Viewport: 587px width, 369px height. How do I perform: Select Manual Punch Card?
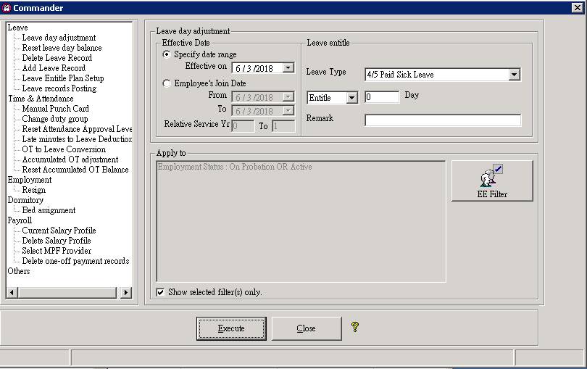tap(55, 108)
